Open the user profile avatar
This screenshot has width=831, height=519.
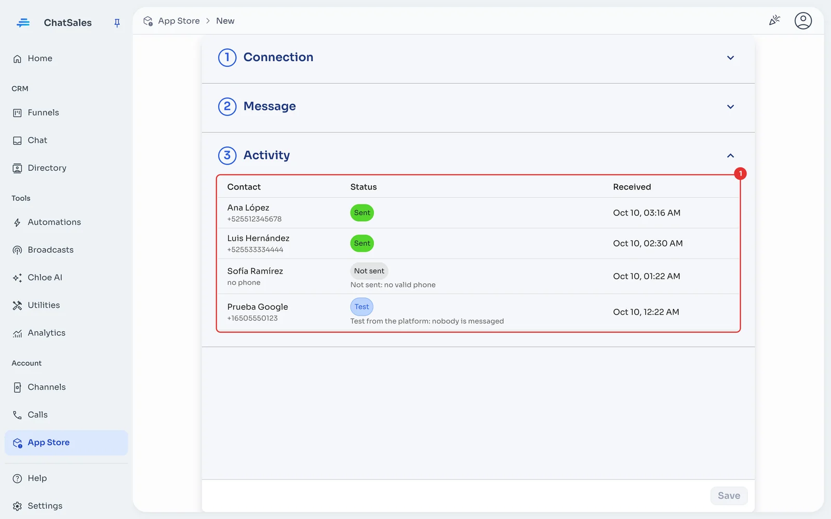click(803, 21)
